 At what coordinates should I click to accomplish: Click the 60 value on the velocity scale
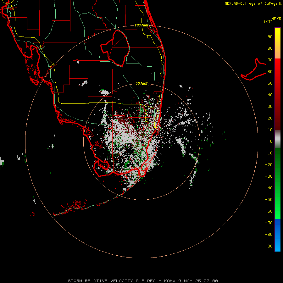(x=270, y=71)
